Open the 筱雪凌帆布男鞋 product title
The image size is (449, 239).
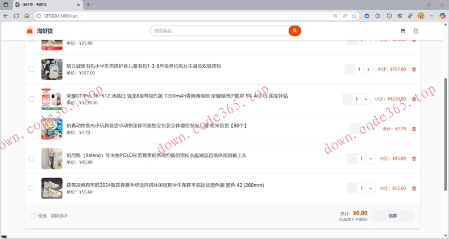165,185
